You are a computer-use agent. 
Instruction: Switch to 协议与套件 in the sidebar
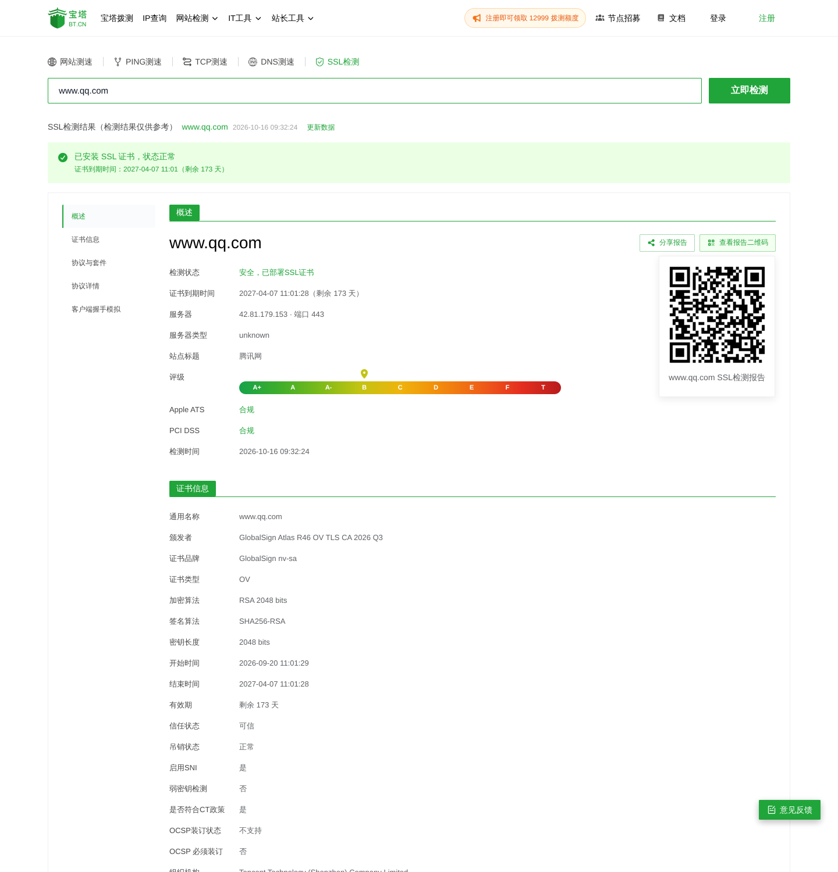[x=109, y=263]
